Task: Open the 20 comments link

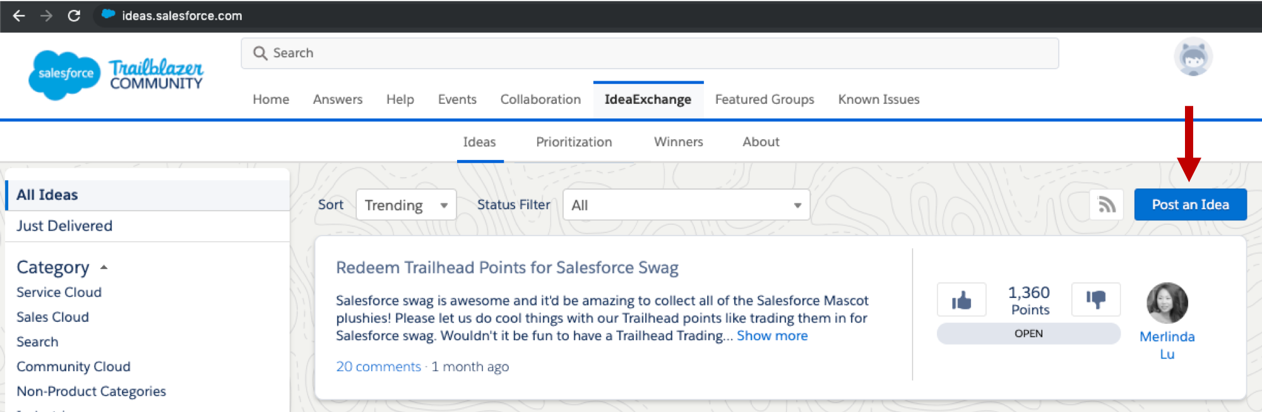Action: [378, 367]
